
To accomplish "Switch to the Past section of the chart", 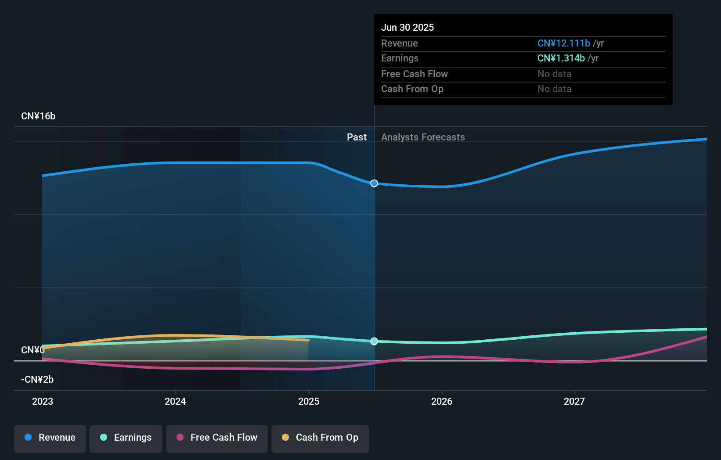I will pos(357,137).
